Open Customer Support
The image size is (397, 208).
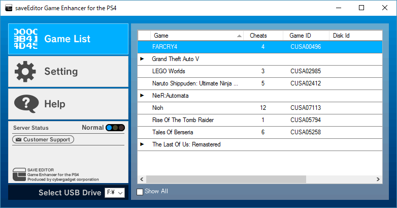44,139
